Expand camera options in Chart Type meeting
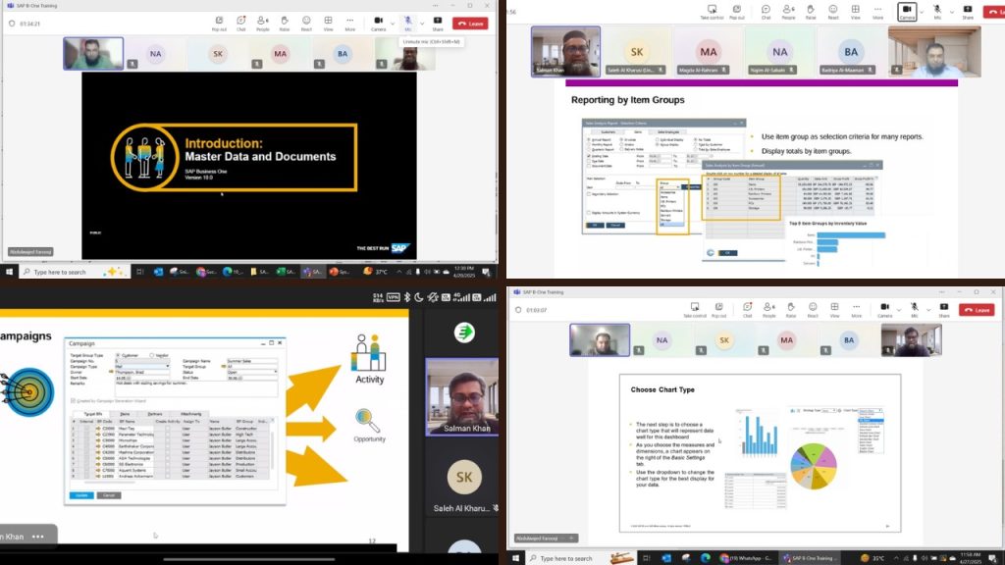Image resolution: width=1005 pixels, height=565 pixels. [899, 310]
